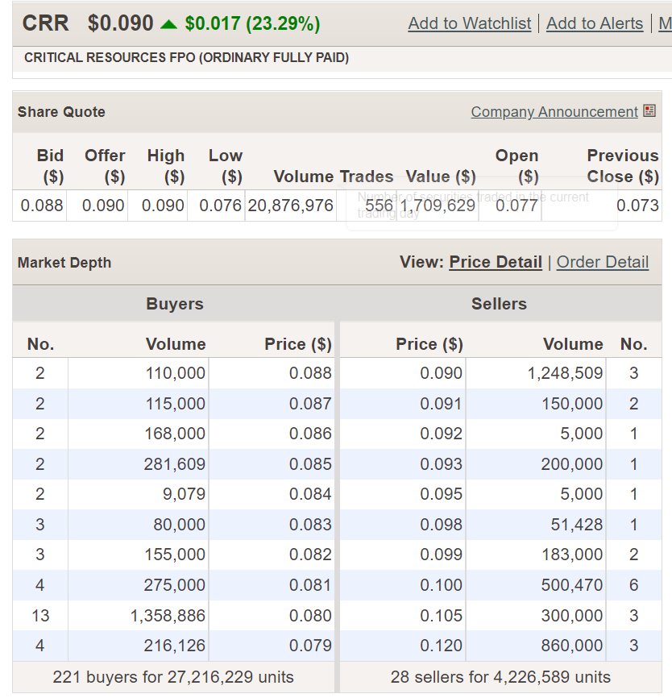The height and width of the screenshot is (698, 672).
Task: Open Company Announcement link
Action: [554, 112]
